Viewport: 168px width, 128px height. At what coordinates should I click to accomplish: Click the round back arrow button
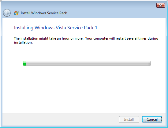pos(7,13)
